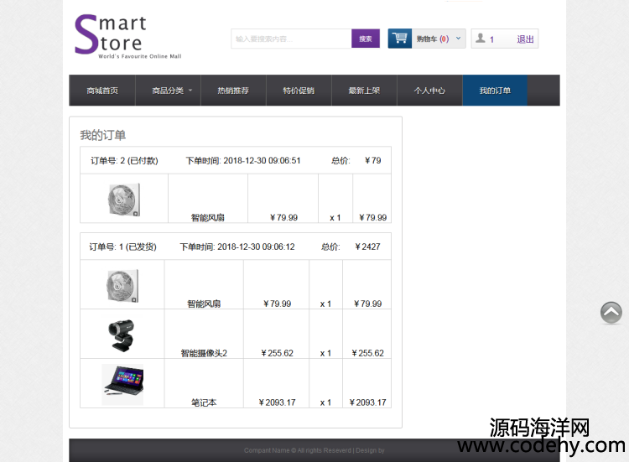Open the webcam product thumbnail
Screen dimensions: 629x462
tap(122, 335)
